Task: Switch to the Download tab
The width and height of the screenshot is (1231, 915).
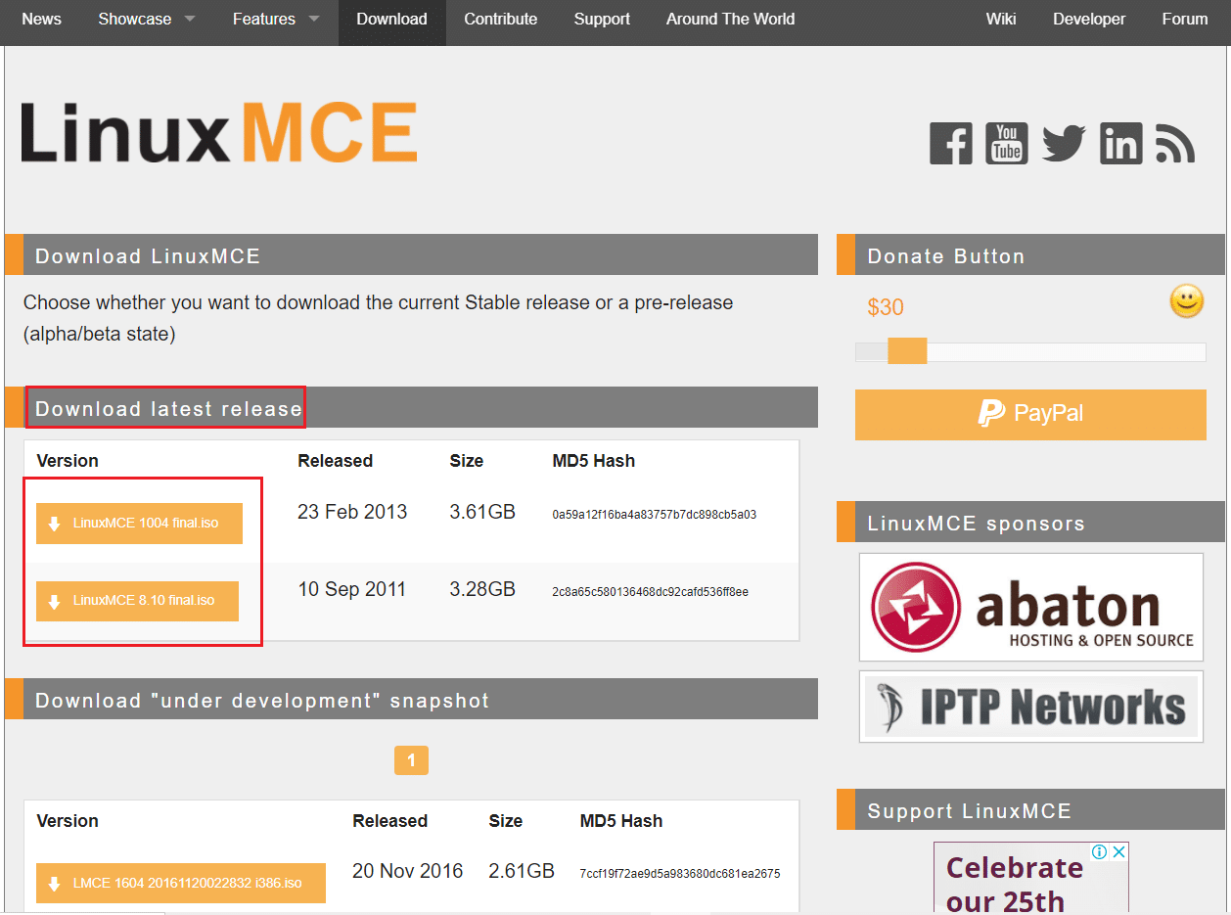Action: tap(391, 18)
